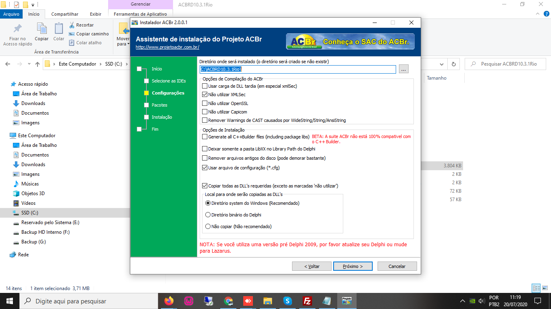Screen dimensions: 551x309
Task: Uncheck Não utilizar XMLSec
Action: (x=205, y=95)
